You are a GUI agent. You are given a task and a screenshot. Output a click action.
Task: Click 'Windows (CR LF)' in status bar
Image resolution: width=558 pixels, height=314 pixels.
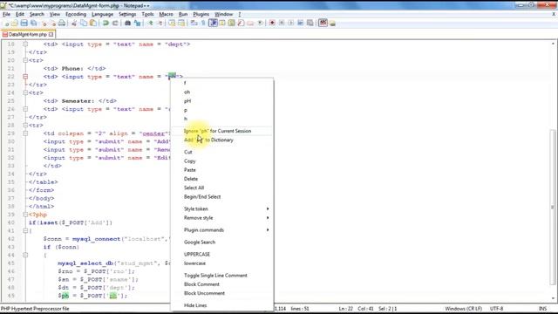point(463,309)
